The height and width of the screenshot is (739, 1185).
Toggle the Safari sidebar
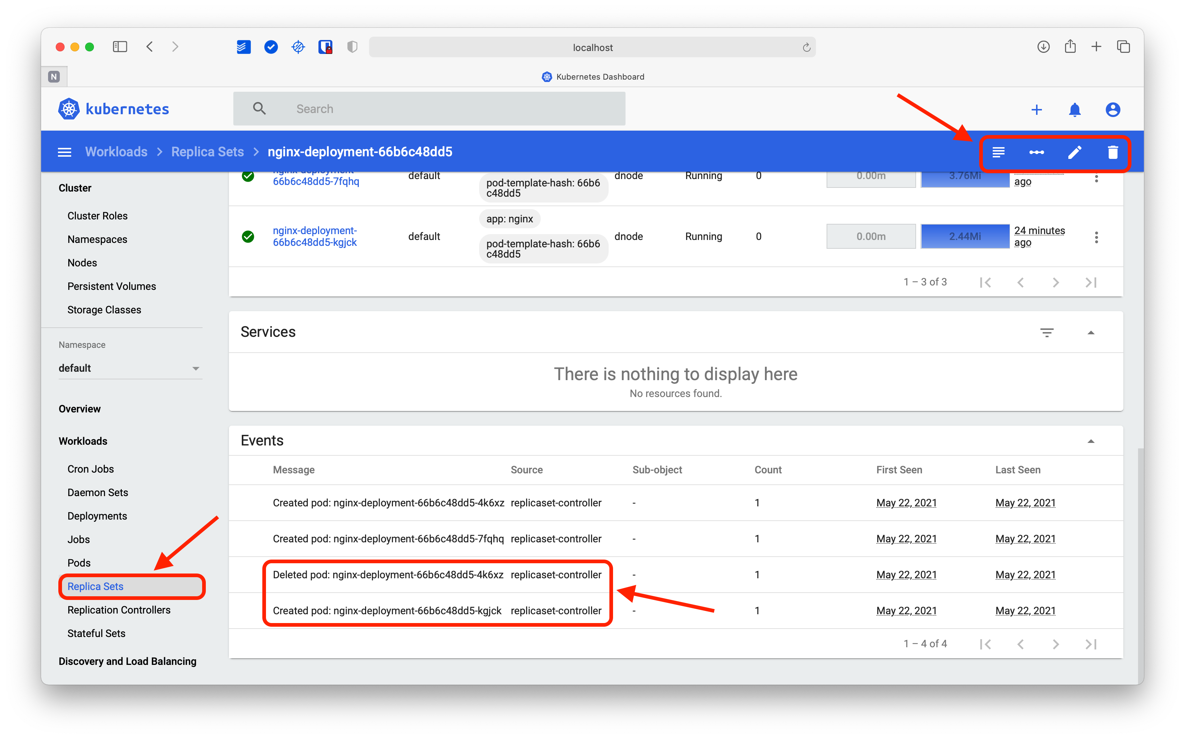click(120, 47)
